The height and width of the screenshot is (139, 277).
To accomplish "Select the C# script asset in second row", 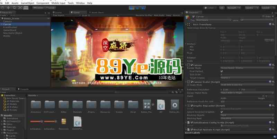I will [x=78, y=121].
